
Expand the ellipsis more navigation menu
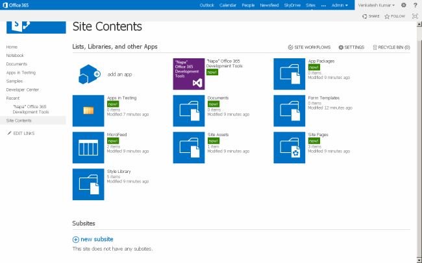(x=323, y=5)
